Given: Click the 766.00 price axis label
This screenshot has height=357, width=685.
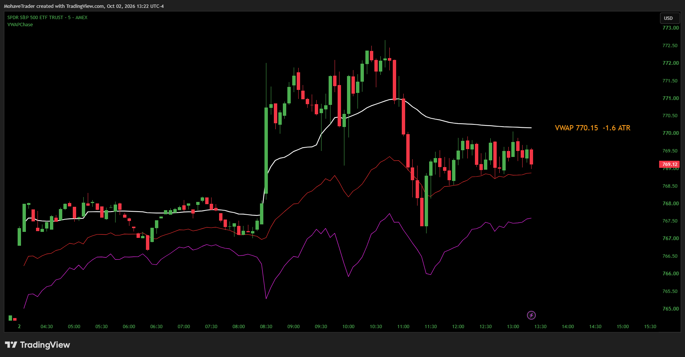Looking at the screenshot, I should click(x=670, y=273).
